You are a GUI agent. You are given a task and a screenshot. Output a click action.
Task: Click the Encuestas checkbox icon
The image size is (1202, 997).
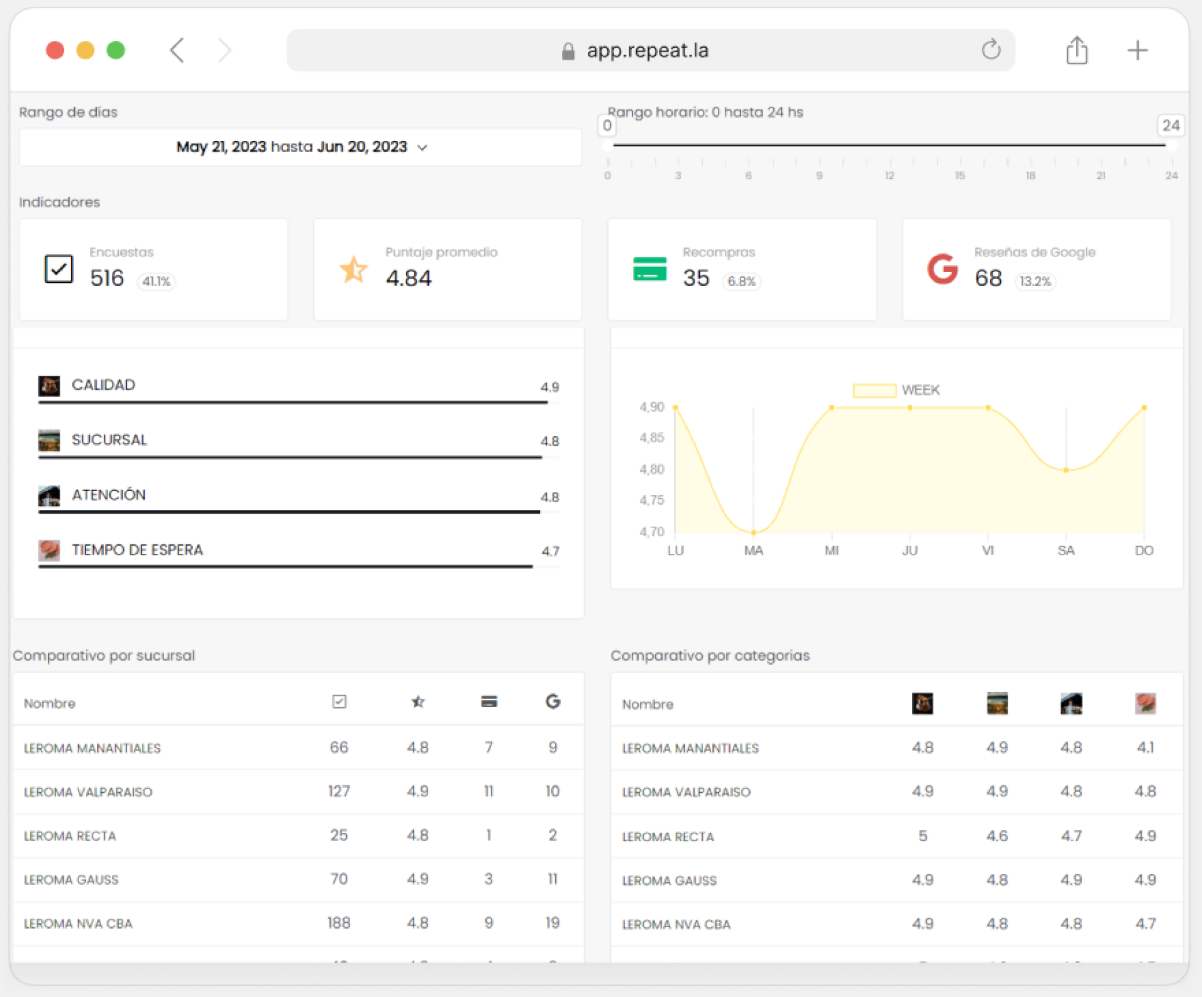pos(58,269)
